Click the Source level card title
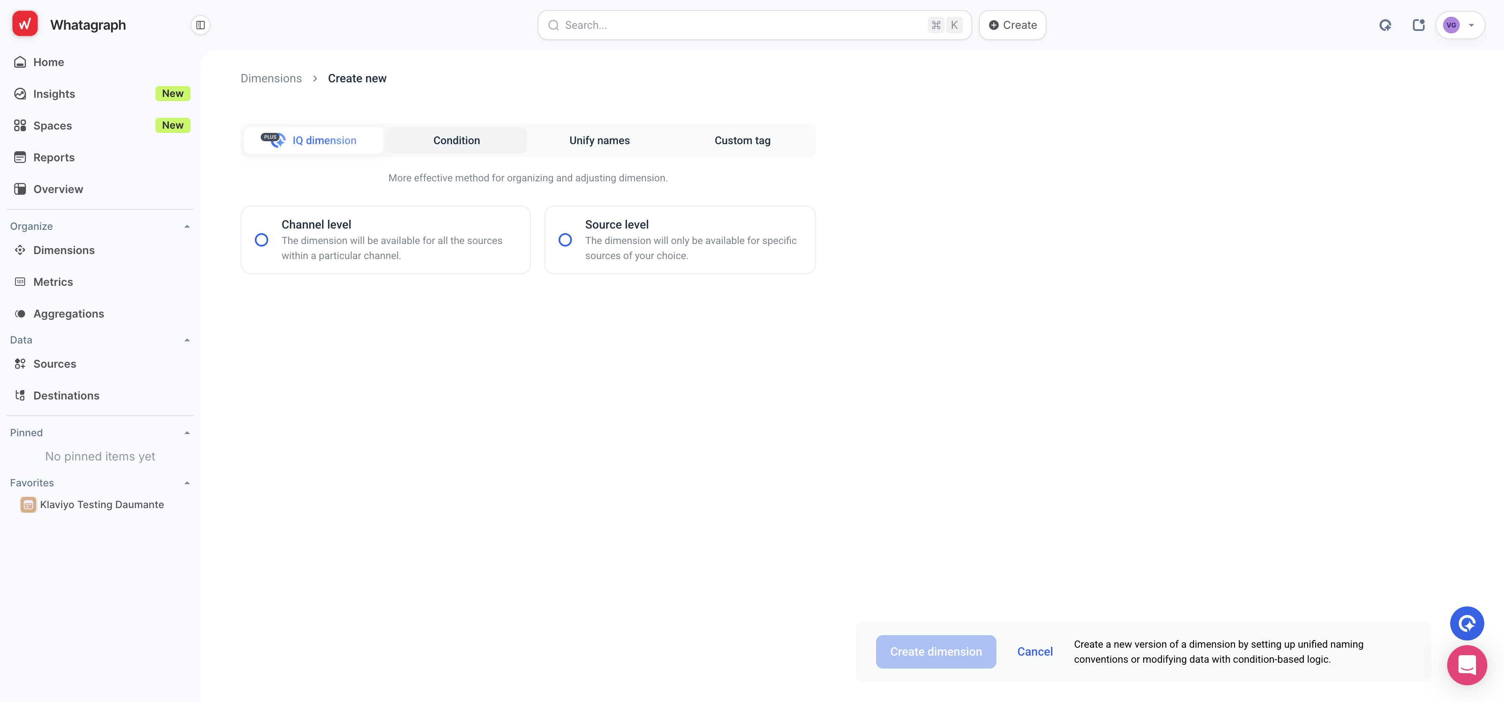Screen dimensions: 1504x702 point(617,224)
